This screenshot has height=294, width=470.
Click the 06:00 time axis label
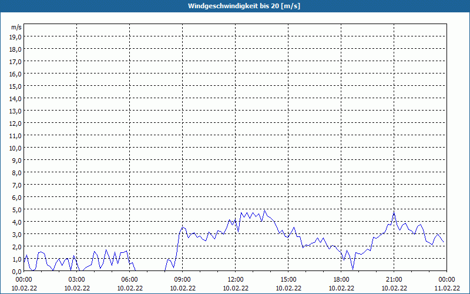click(129, 280)
